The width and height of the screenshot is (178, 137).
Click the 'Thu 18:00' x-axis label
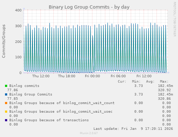(x=67, y=76)
